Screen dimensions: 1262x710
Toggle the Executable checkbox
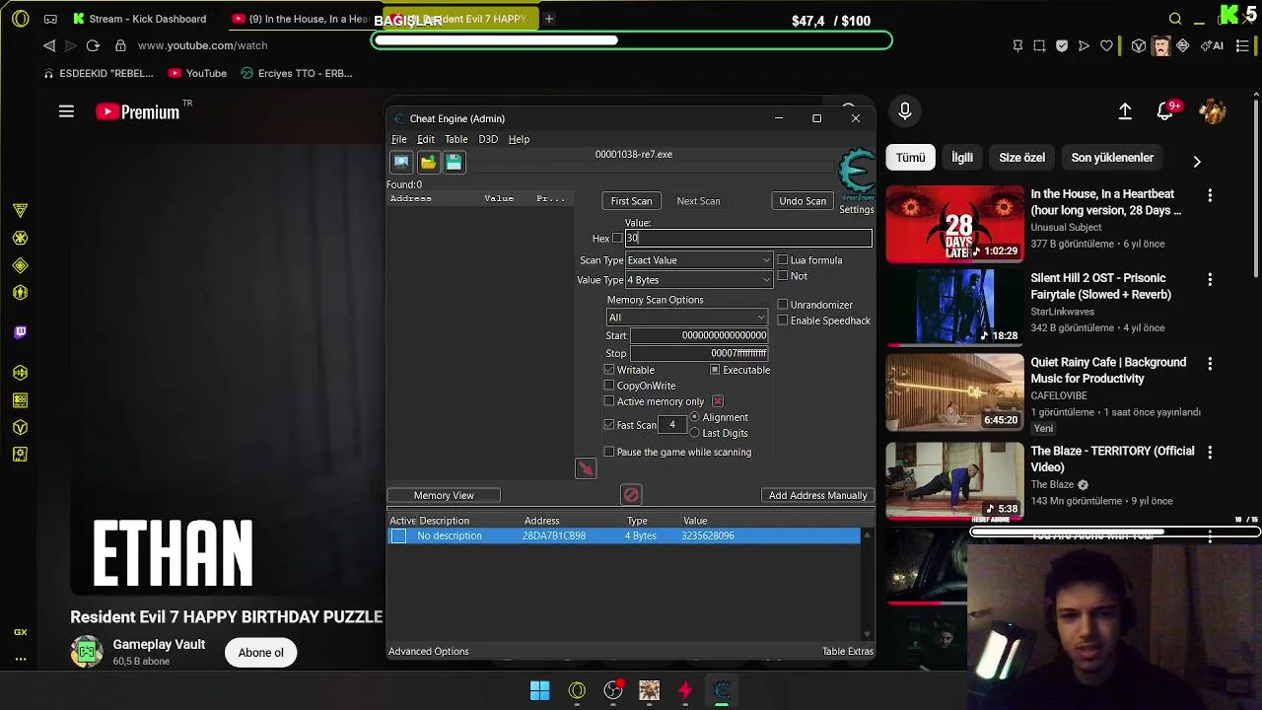coord(715,370)
